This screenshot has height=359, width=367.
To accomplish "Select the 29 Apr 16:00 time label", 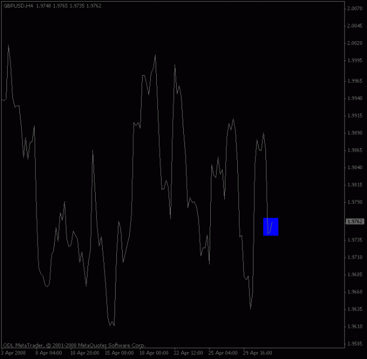I will pos(257,353).
